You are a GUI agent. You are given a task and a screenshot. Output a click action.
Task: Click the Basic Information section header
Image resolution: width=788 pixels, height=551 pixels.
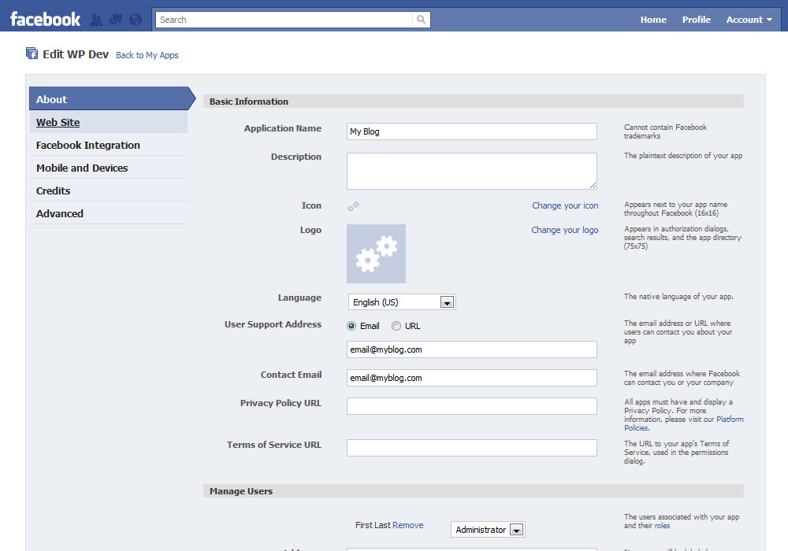(x=474, y=102)
